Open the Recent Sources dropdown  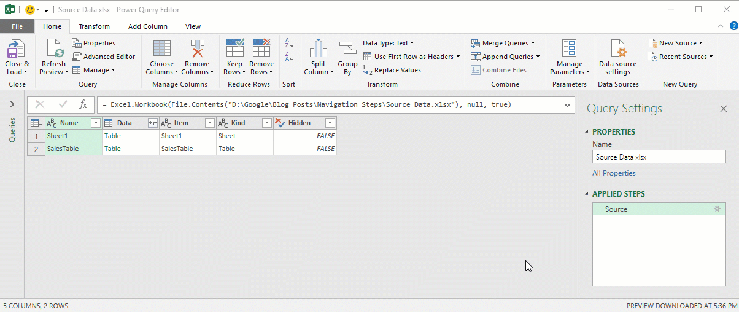680,57
